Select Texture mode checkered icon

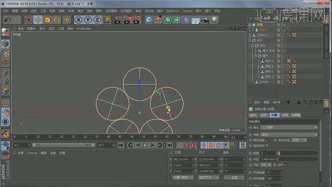(5, 54)
